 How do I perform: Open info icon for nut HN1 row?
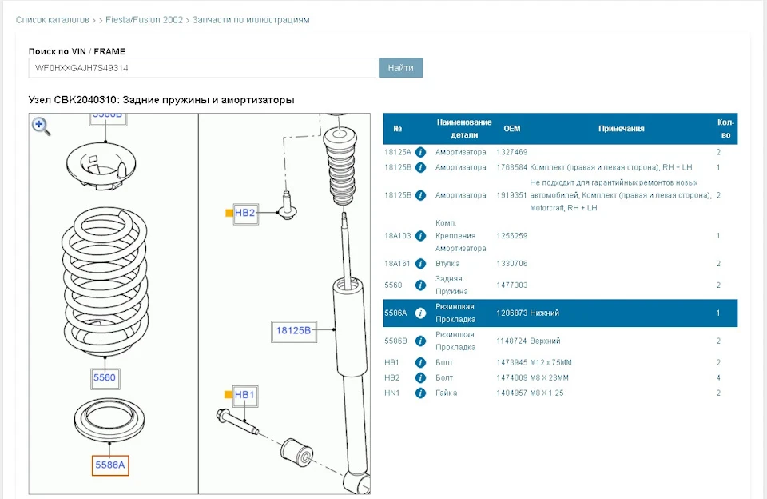[x=420, y=393]
